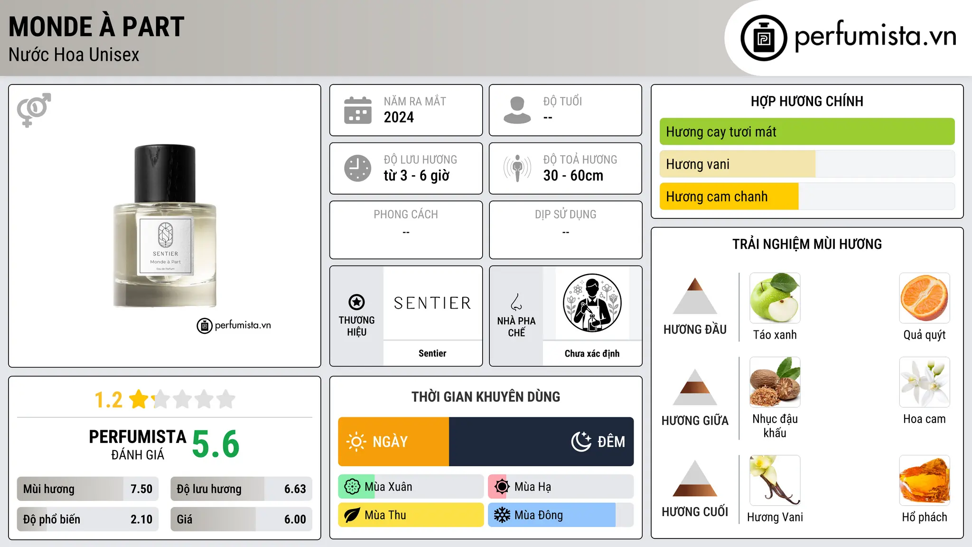Click the ĐỘ TUỔI label
This screenshot has width=972, height=547.
coord(562,101)
